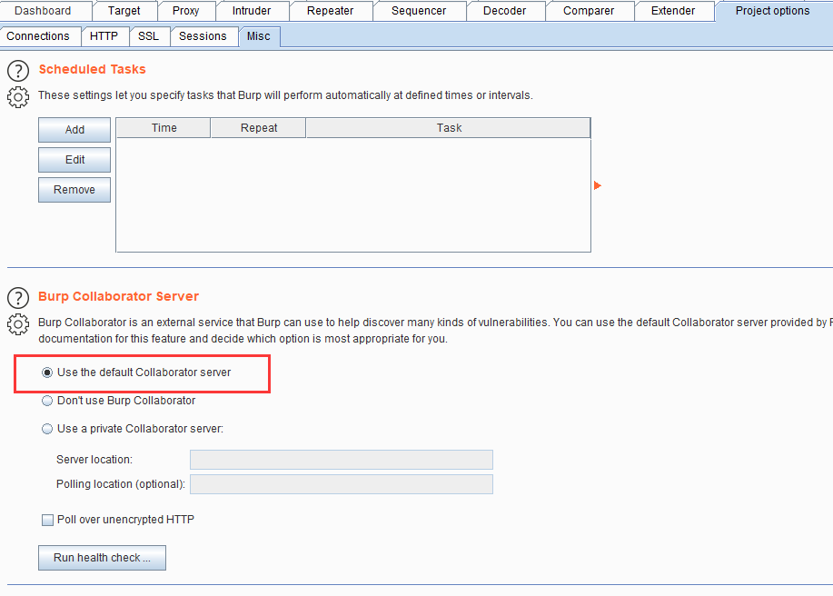Open help for Scheduled Tasks section
The height and width of the screenshot is (596, 833).
click(18, 71)
